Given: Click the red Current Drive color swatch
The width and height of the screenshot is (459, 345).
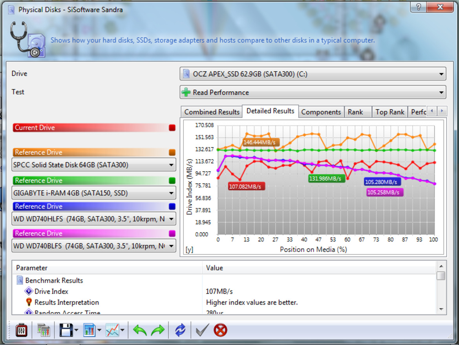Looking at the screenshot, I should pos(172,128).
